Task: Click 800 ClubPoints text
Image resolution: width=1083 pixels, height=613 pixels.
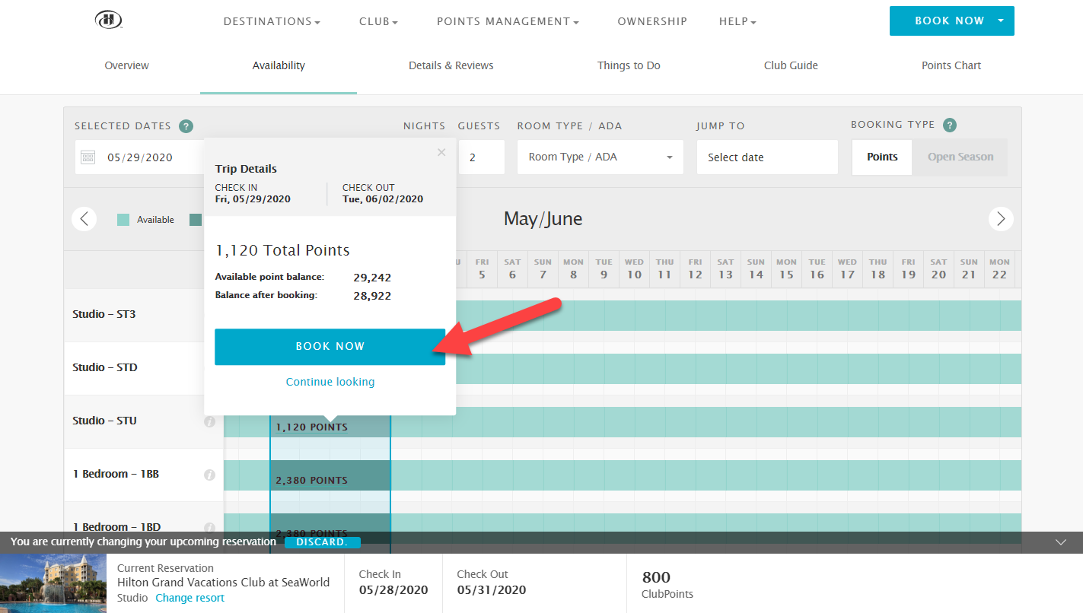Action: (x=667, y=585)
